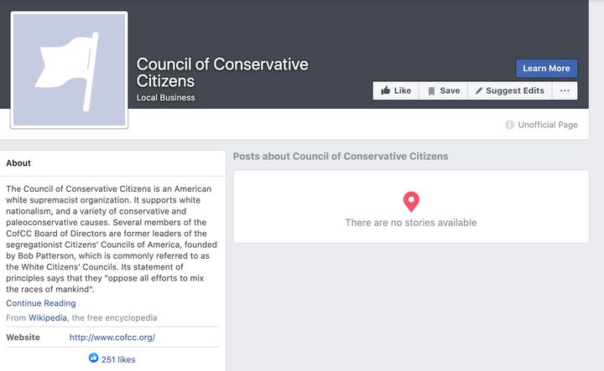This screenshot has height=371, width=604.
Task: Click the Website field label
Action: (x=23, y=338)
